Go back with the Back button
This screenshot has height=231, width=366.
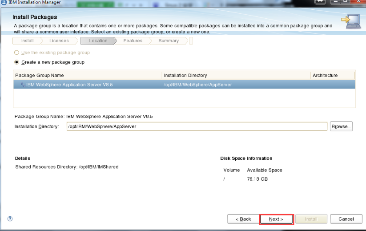243,219
